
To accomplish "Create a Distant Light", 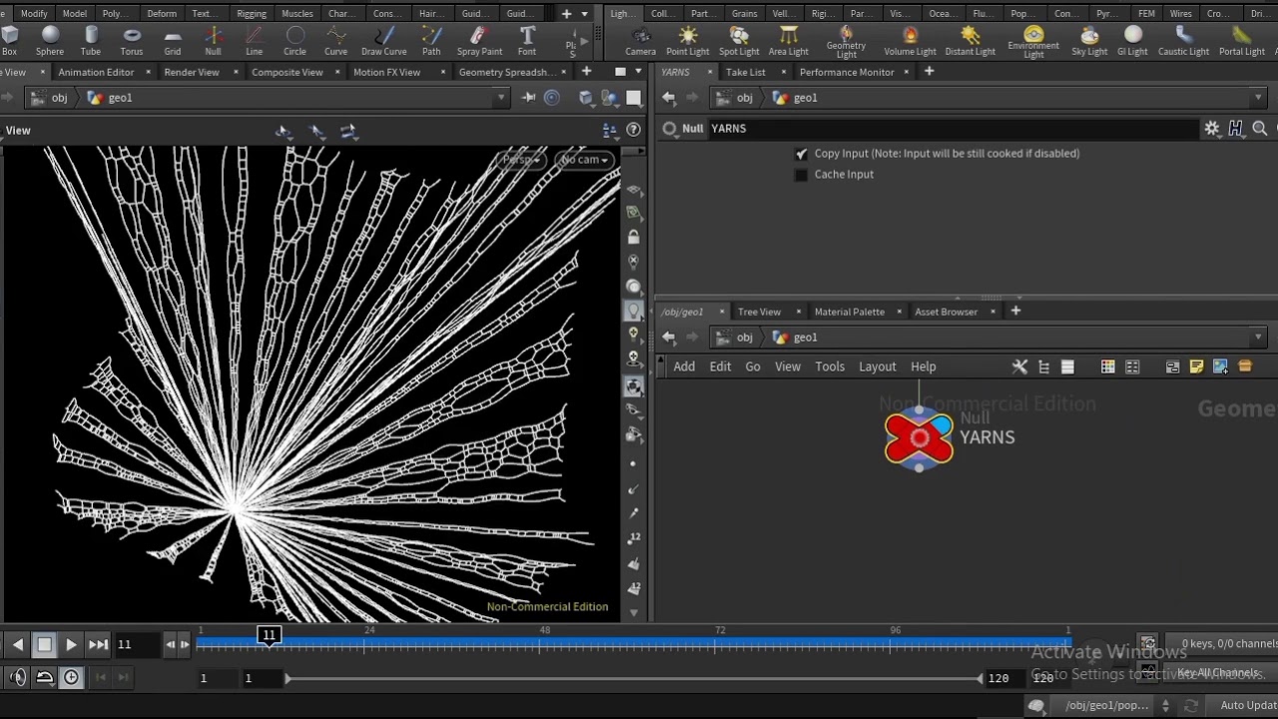I will [970, 41].
